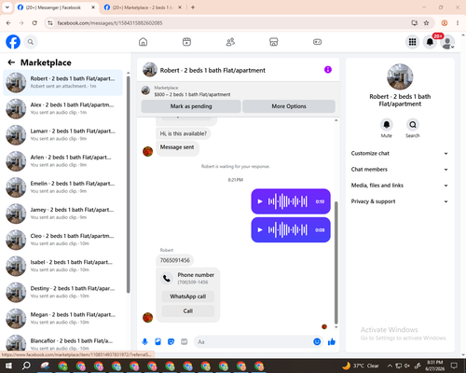Screen dimensions: 466x373
Task: Search the conversation with the magnifier icon
Action: pyautogui.click(x=413, y=125)
